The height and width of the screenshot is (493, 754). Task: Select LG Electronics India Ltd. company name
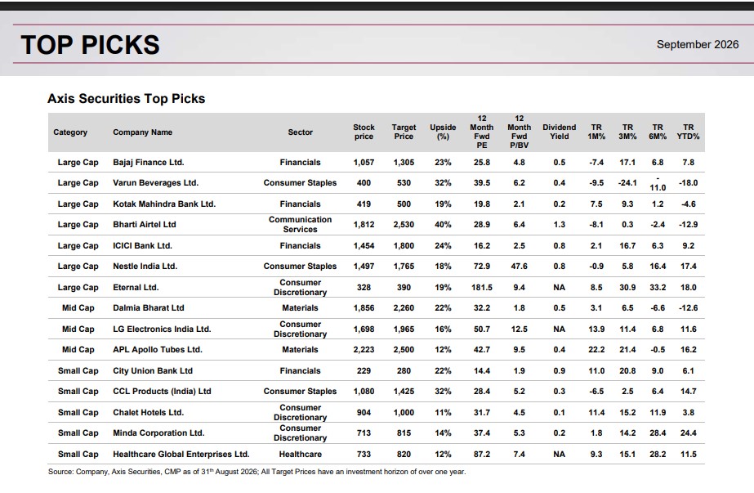click(x=162, y=329)
